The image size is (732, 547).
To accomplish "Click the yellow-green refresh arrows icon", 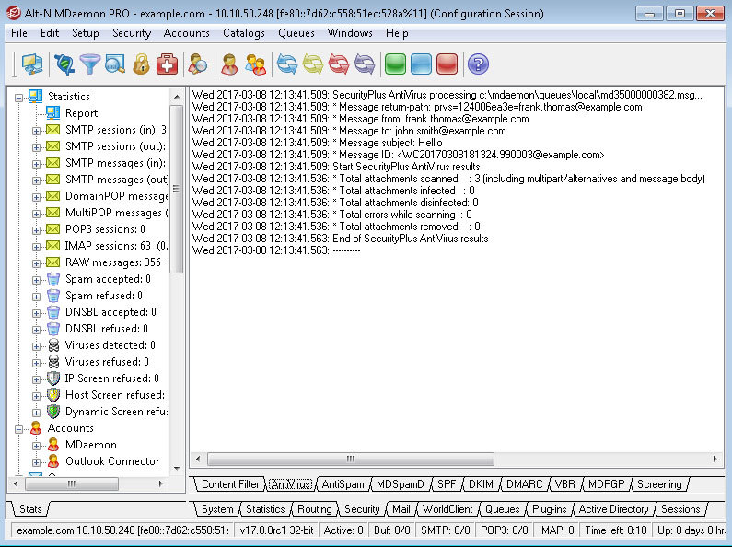I will (313, 64).
